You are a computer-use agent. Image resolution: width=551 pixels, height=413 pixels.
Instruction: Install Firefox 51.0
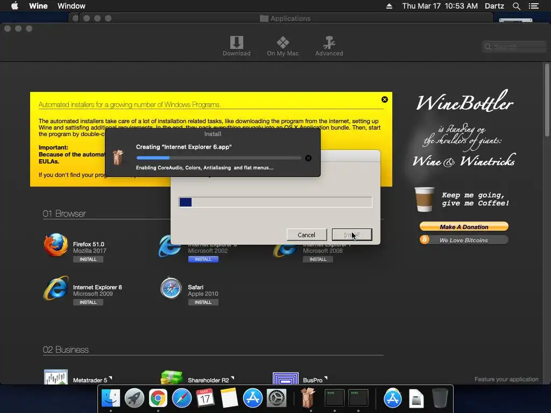point(88,259)
